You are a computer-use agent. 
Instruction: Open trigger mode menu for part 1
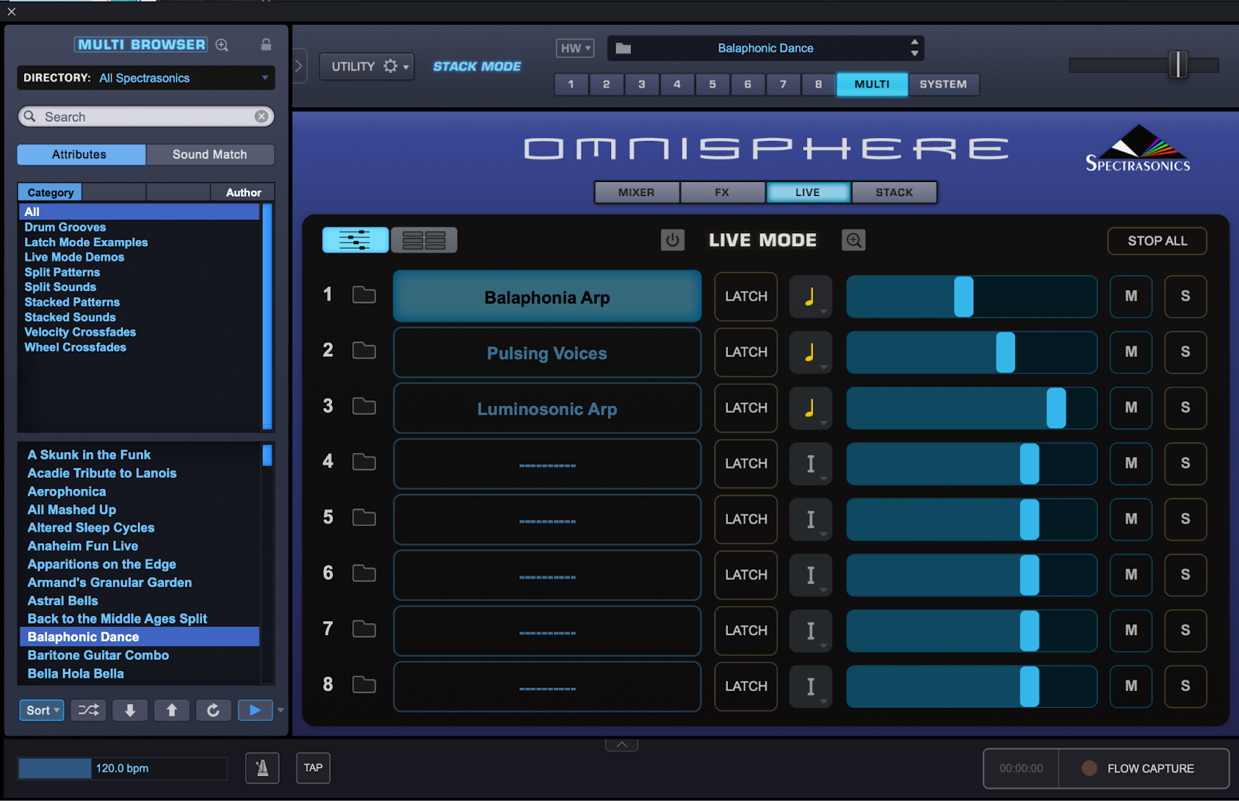click(811, 297)
